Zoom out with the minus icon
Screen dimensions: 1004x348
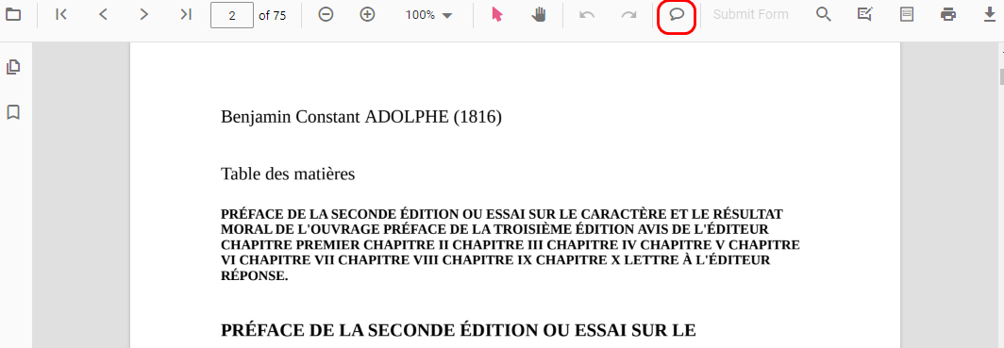326,14
